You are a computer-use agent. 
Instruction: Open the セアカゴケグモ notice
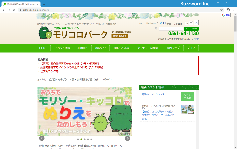[x=49, y=71]
